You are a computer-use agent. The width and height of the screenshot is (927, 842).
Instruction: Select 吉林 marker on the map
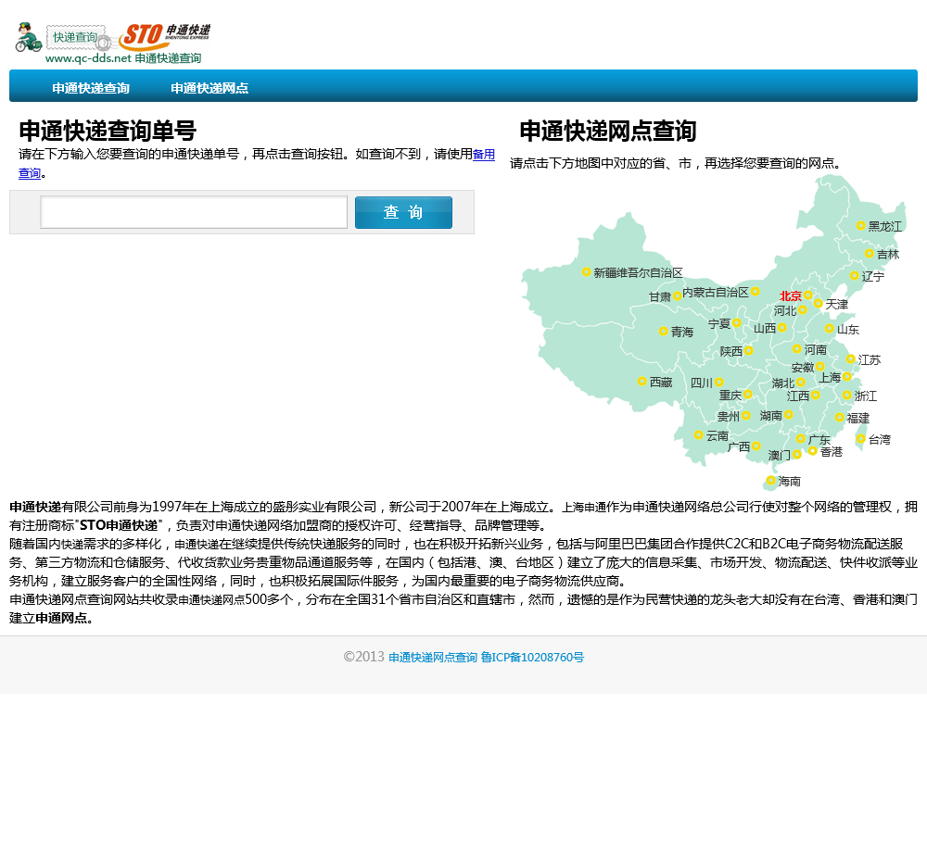870,254
